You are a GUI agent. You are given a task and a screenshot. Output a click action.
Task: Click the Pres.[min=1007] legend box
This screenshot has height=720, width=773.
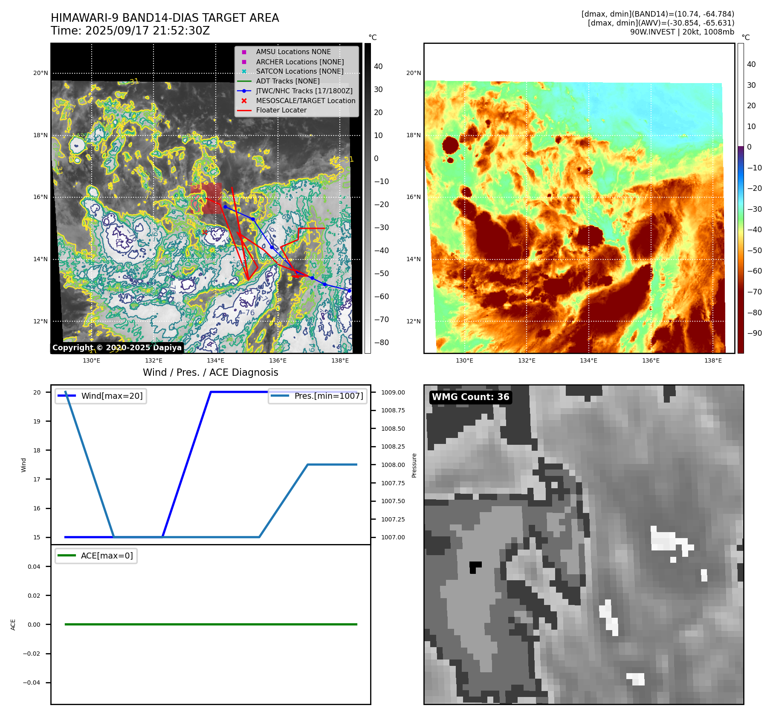click(318, 396)
